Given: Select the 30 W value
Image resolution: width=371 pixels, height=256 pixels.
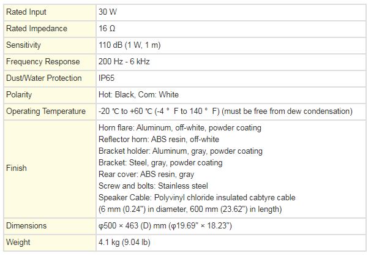Looking at the screenshot, I should 108,12.
